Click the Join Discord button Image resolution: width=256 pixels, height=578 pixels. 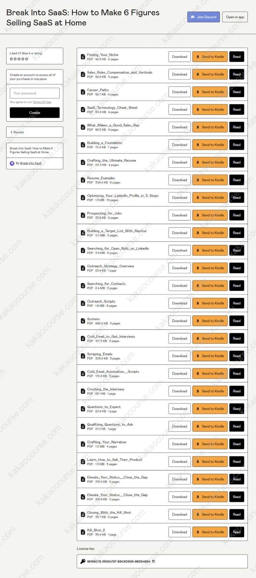[203, 17]
